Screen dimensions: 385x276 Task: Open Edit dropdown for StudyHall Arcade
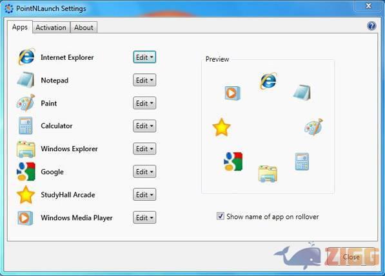[x=144, y=195]
